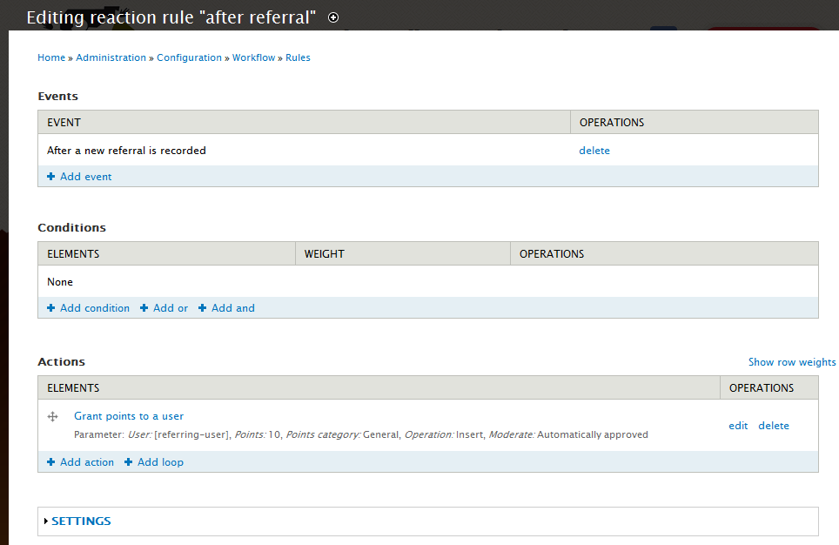This screenshot has width=839, height=545.
Task: Navigate to Home via breadcrumb
Action: click(x=50, y=57)
